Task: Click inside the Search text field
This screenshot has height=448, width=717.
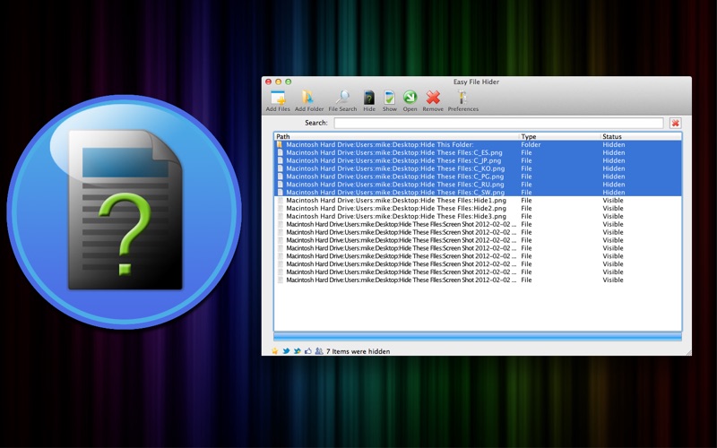Action: (498, 123)
